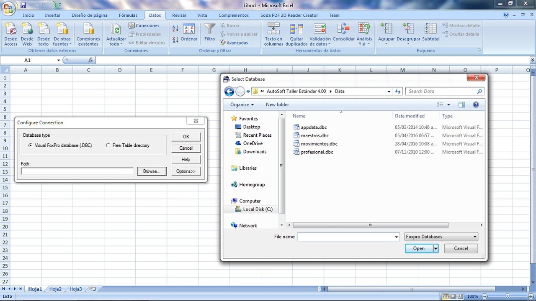Screen dimensions: 536x301
Task: Select Free Table directory radio button
Action: (108, 145)
